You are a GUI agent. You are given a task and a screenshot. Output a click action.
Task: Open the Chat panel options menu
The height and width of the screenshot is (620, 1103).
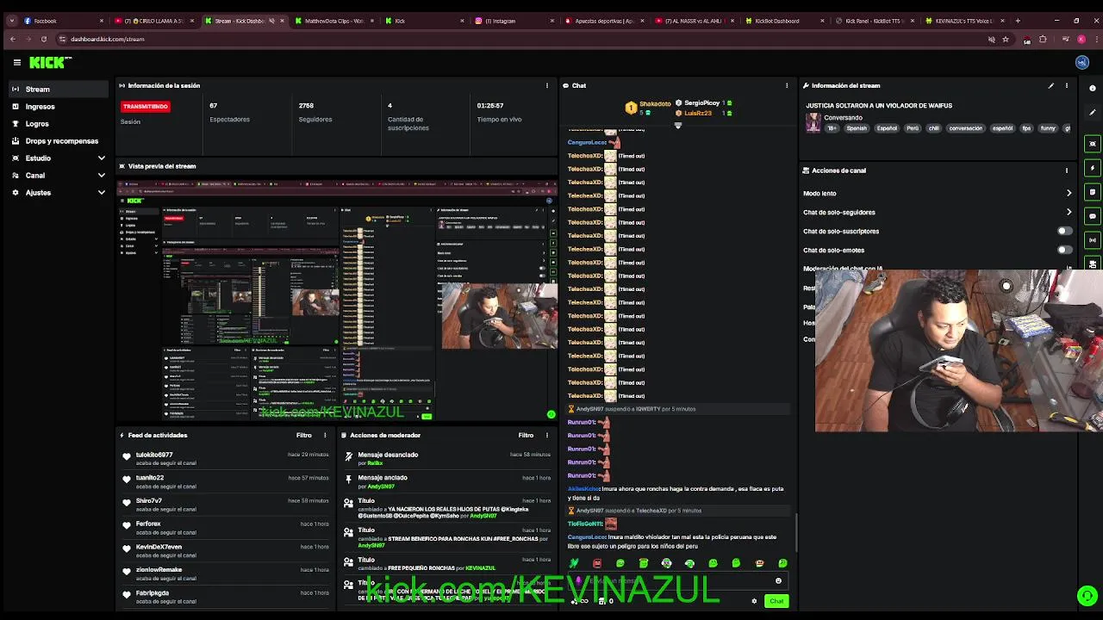pos(787,86)
